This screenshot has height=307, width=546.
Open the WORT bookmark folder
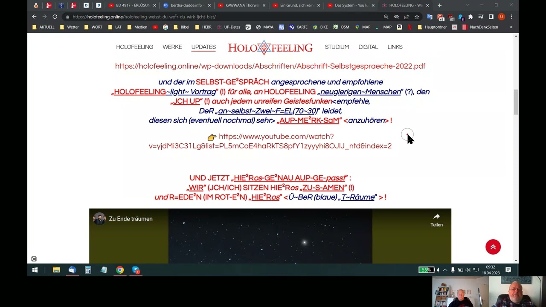(x=94, y=27)
